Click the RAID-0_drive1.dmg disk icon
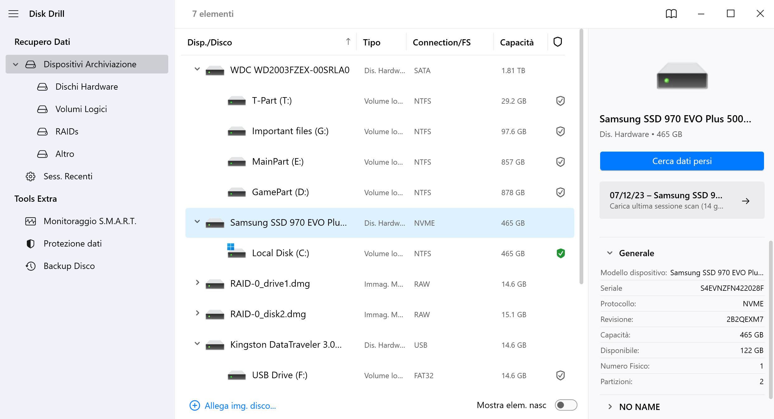Image resolution: width=774 pixels, height=419 pixels. click(x=215, y=284)
